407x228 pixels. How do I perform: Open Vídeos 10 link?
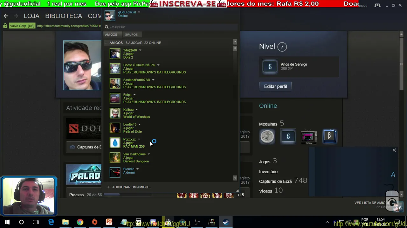click(271, 191)
